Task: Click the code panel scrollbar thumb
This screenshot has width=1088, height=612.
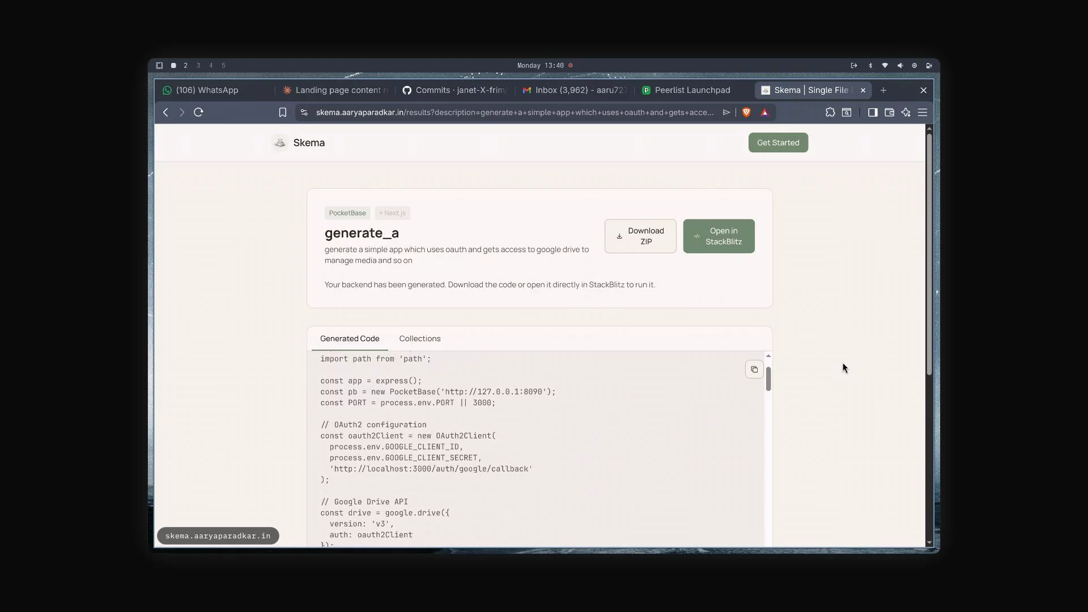Action: 768,379
